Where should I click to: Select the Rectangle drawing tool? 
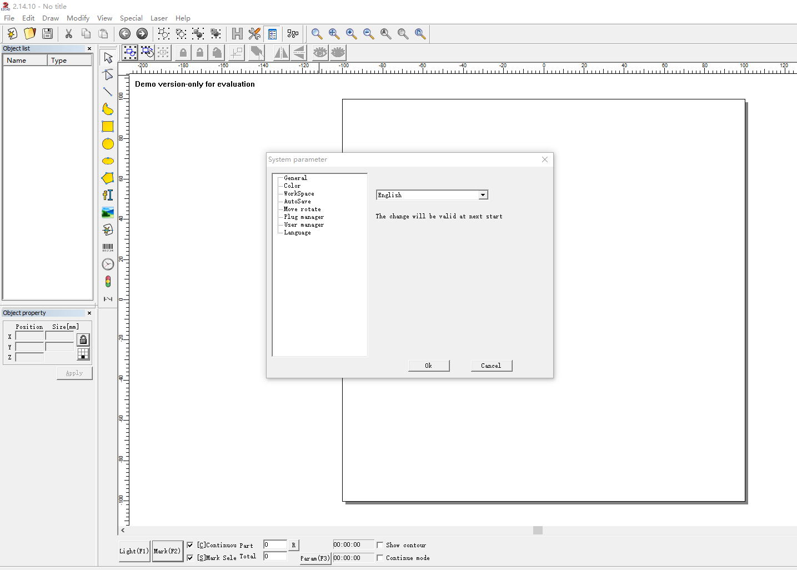[x=107, y=126]
